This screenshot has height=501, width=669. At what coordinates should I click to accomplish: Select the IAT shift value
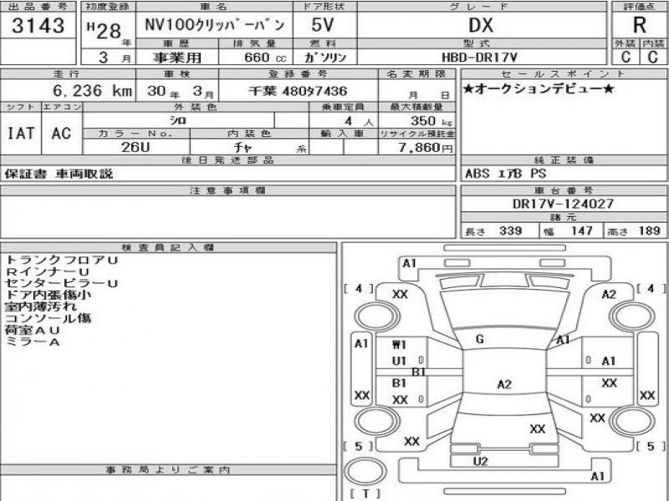point(20,134)
